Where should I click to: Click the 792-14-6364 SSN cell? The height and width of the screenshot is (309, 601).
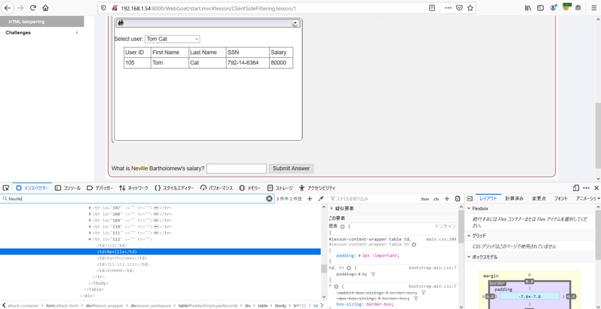click(247, 63)
